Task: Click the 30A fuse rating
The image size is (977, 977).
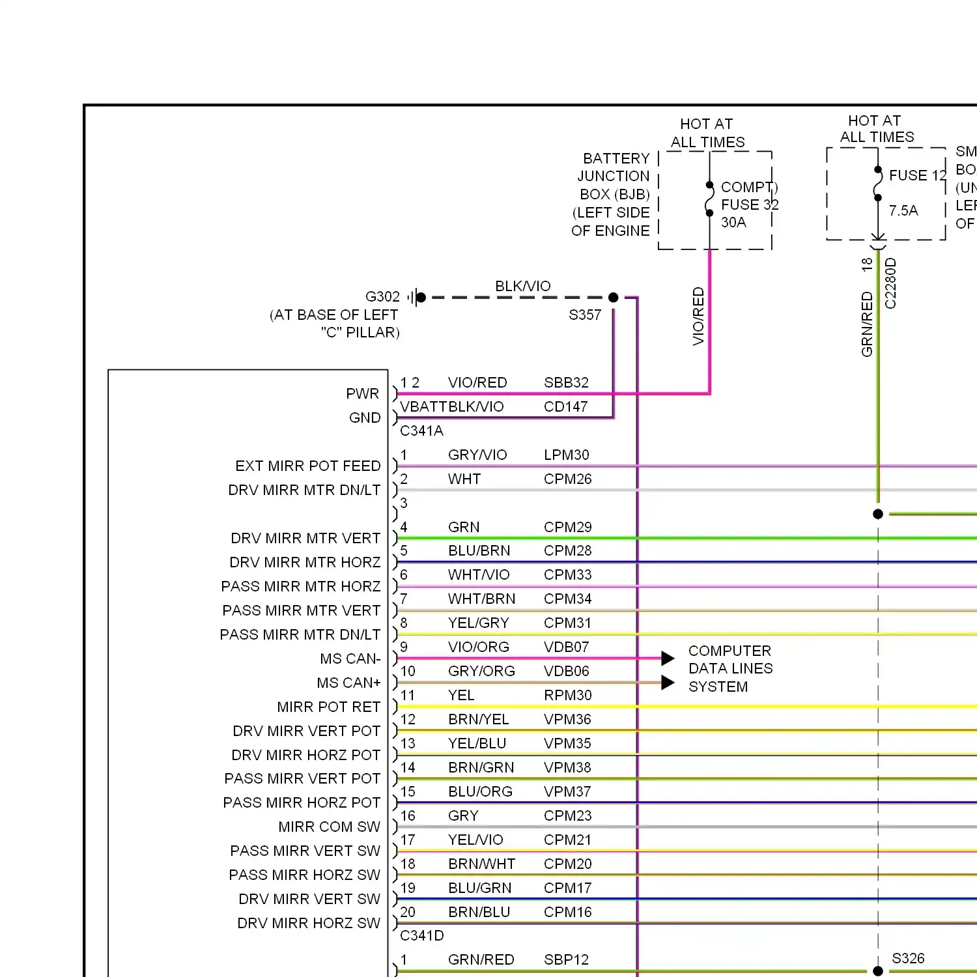Action: coord(733,222)
